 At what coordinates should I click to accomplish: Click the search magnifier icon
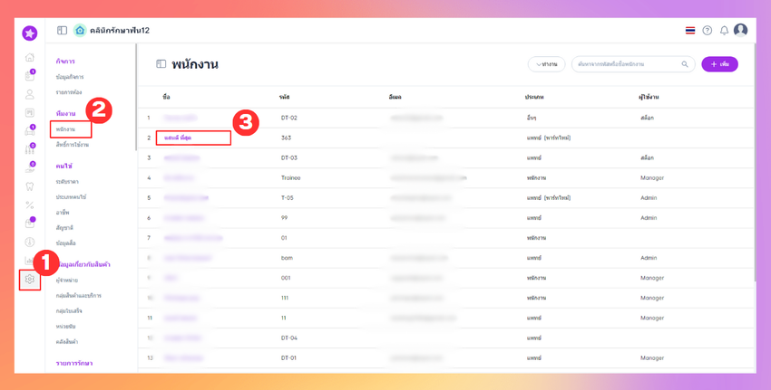tap(685, 64)
